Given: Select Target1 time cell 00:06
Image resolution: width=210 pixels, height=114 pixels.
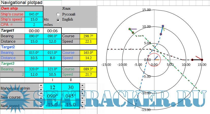Looking at the screenshot, I should (52, 30).
